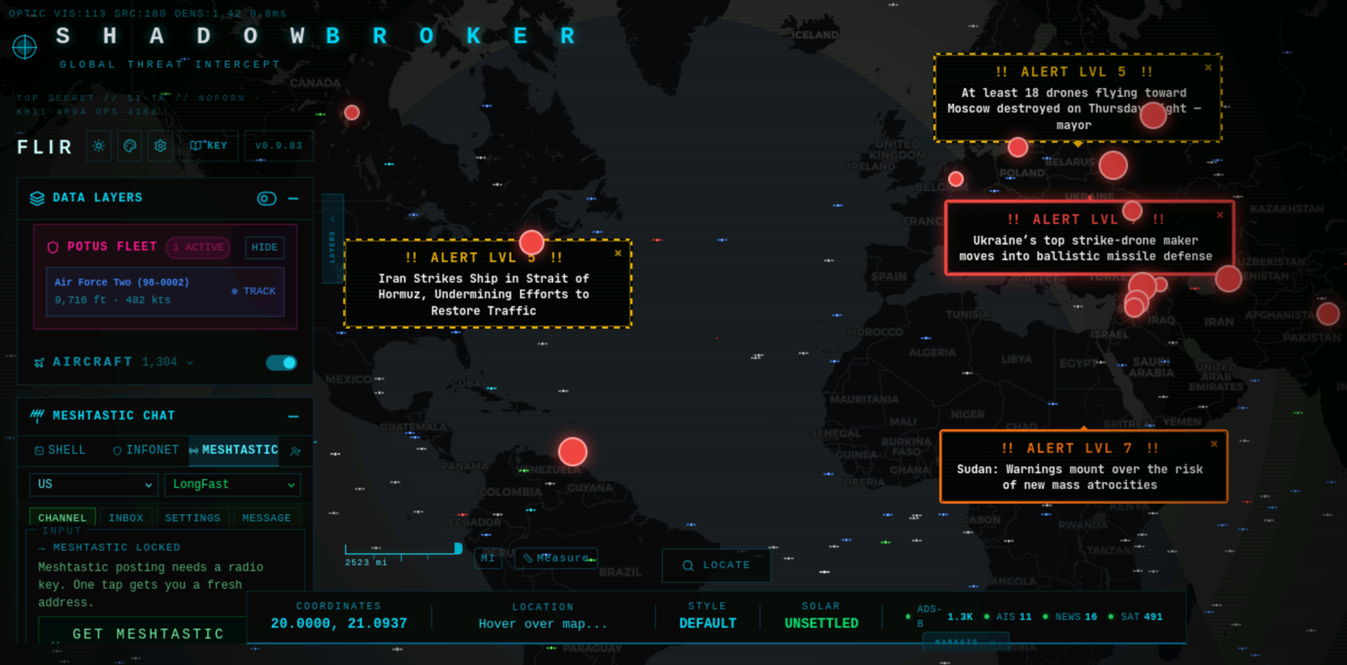Click the 2523 mi scale label
The height and width of the screenshot is (665, 1347).
click(366, 563)
